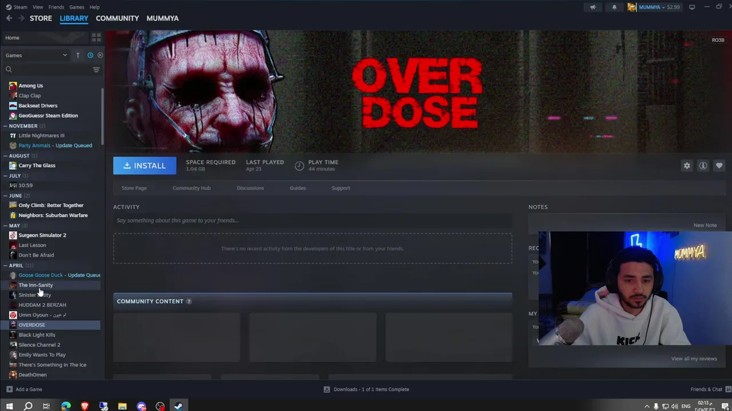Open the Games collection dropdown

[36, 55]
